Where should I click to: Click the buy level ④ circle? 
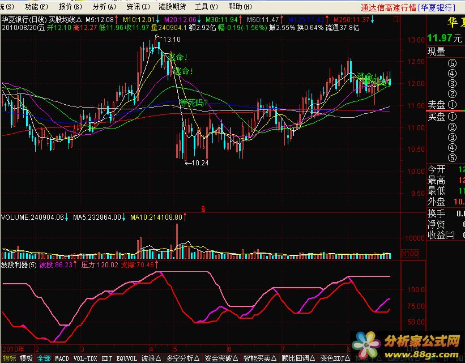[x=451, y=147]
